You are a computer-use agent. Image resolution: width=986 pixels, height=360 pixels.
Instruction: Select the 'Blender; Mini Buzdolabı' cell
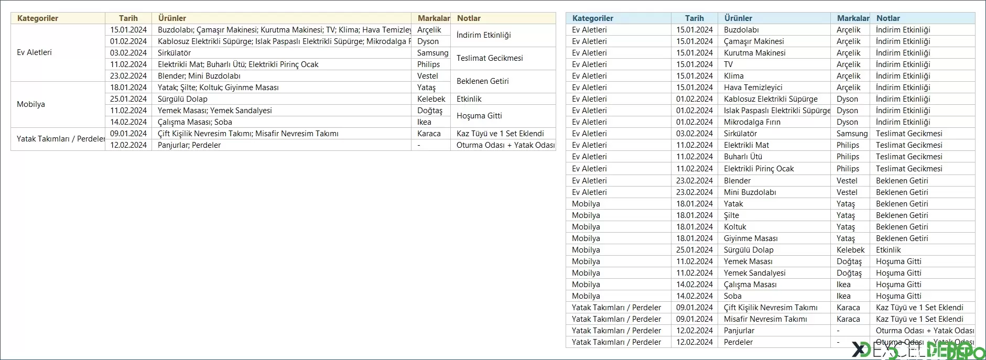281,76
